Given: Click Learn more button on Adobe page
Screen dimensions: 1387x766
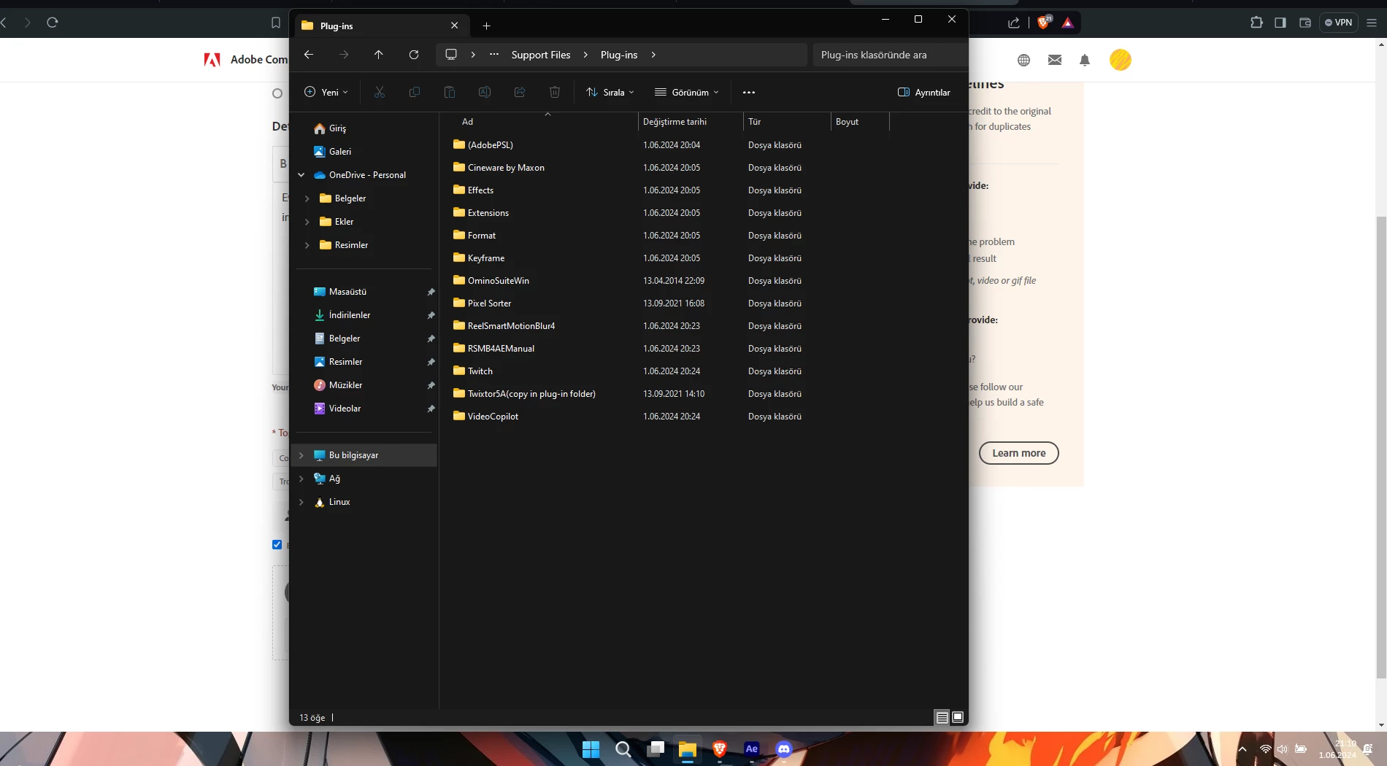Looking at the screenshot, I should click(x=1018, y=453).
